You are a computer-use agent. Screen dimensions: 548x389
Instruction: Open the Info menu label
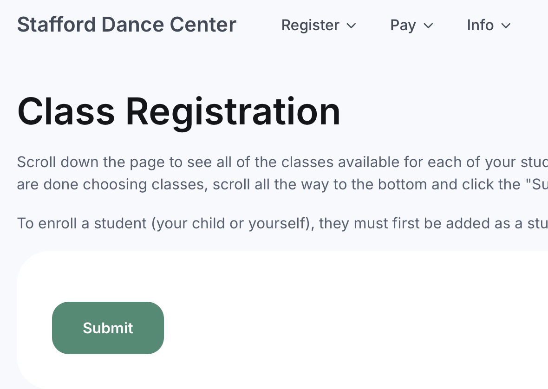tap(480, 25)
